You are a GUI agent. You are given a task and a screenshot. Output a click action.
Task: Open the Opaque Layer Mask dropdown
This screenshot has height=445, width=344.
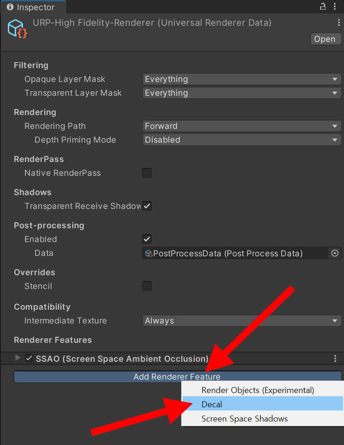point(241,79)
